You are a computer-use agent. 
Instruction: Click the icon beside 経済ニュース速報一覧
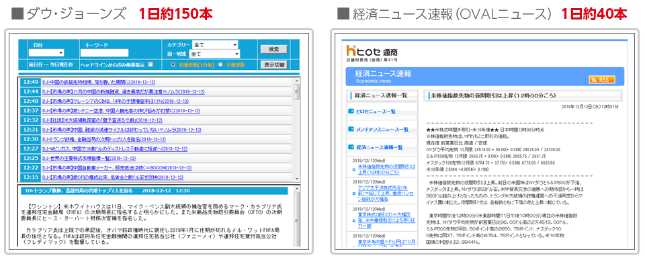click(351, 147)
